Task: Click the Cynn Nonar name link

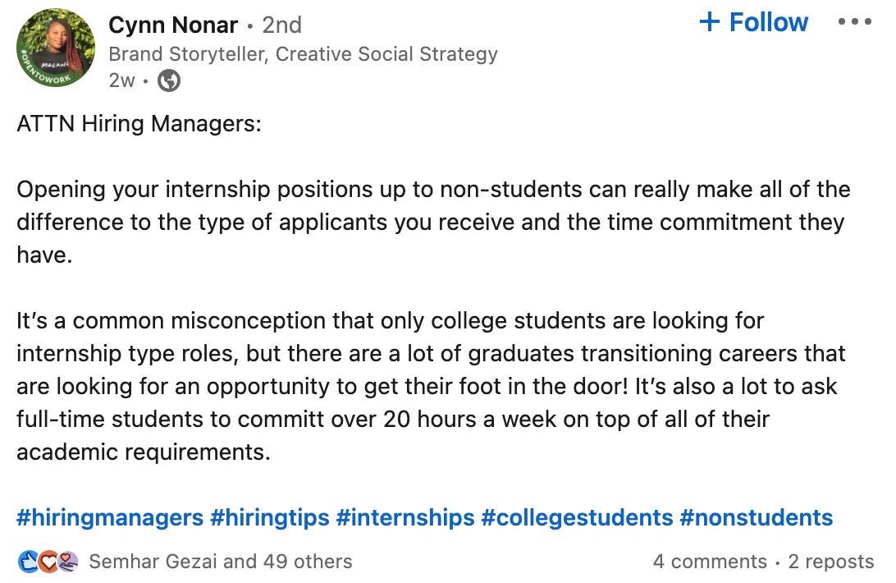Action: point(172,25)
